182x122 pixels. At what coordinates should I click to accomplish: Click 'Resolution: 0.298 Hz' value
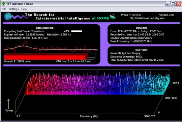point(59,34)
